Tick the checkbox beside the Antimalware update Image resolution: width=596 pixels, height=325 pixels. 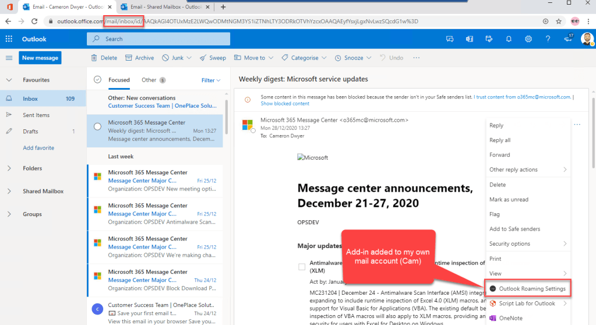[x=302, y=267]
